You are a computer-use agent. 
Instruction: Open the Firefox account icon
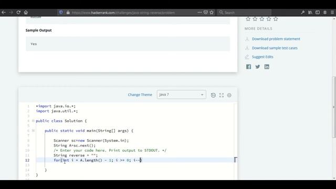click(x=325, y=13)
